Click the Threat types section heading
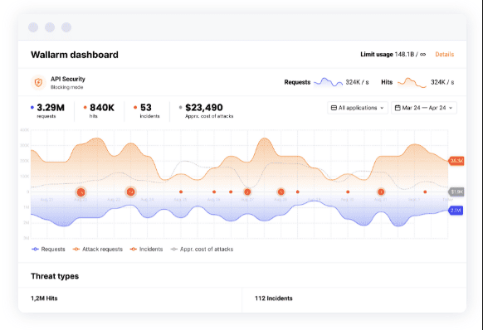The image size is (483, 330). point(55,276)
